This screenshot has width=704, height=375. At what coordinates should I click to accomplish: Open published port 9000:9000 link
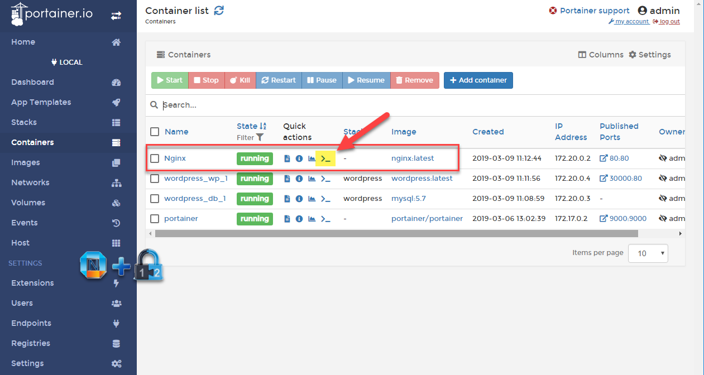tap(623, 219)
